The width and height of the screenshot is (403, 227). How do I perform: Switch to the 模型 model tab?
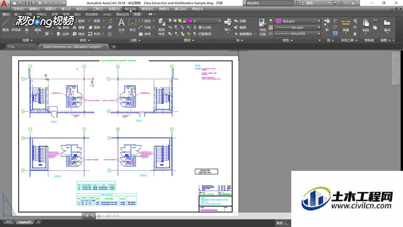pos(9,222)
